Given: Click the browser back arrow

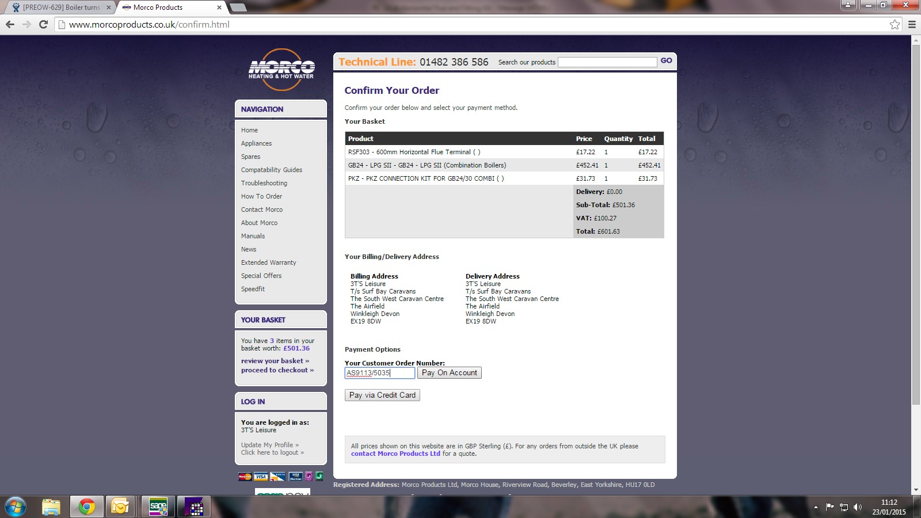Looking at the screenshot, I should 10,24.
